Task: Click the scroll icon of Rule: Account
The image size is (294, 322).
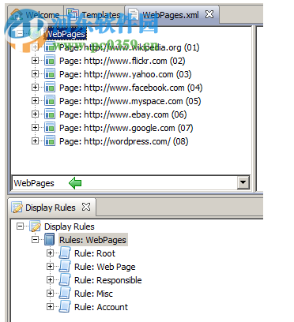Action: 65,307
